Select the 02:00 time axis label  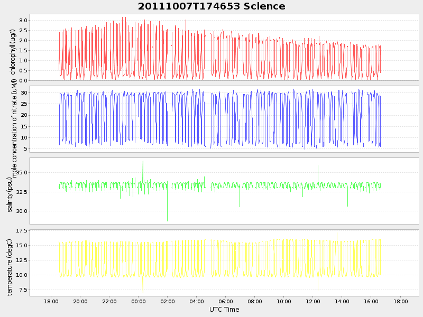(x=168, y=301)
